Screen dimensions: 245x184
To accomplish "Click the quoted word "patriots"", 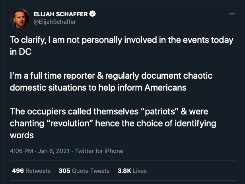I will (x=160, y=112).
